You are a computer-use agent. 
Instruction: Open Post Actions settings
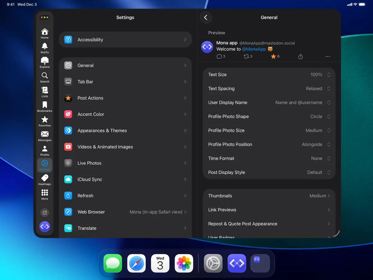(125, 98)
